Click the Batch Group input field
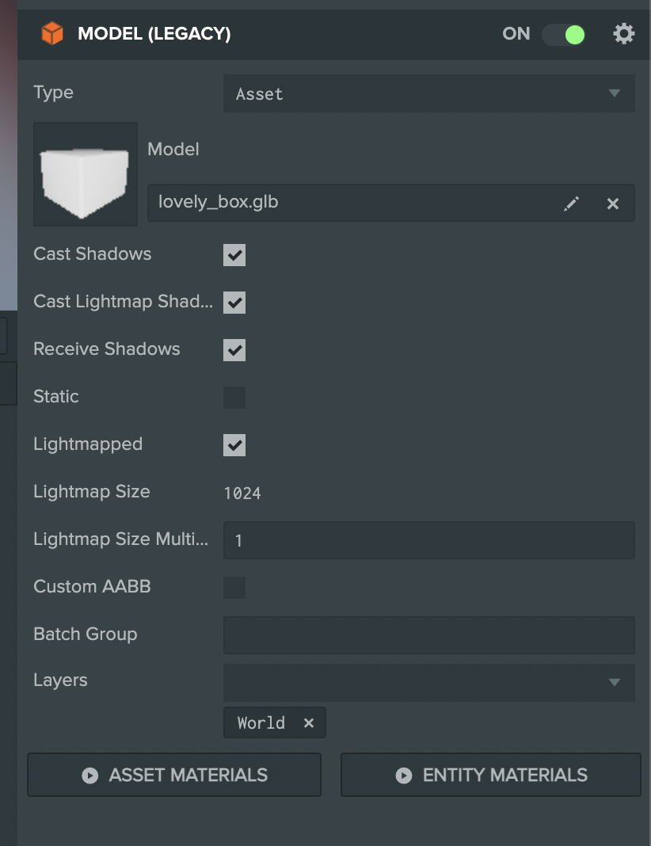 pos(428,634)
